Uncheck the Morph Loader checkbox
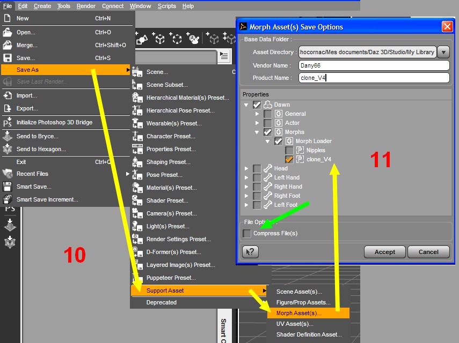This screenshot has width=459, height=343. [279, 141]
